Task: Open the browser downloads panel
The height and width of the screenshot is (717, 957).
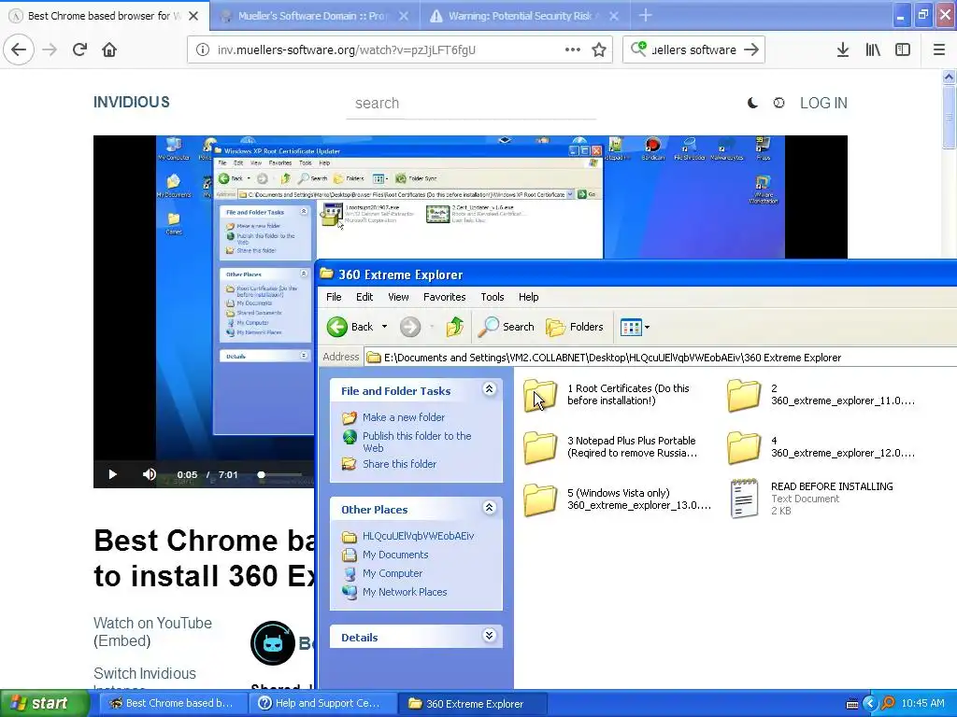Action: 843,50
